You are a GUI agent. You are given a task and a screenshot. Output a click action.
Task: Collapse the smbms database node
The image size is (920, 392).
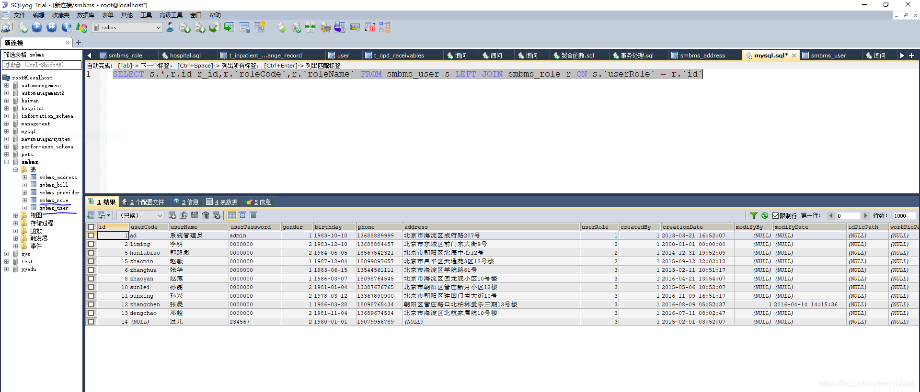coord(6,162)
